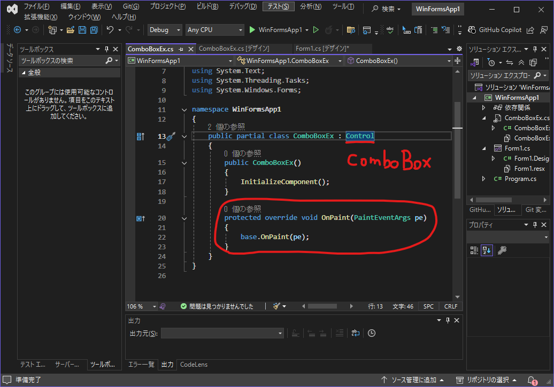Click the Undo arrow icon

[x=110, y=30]
